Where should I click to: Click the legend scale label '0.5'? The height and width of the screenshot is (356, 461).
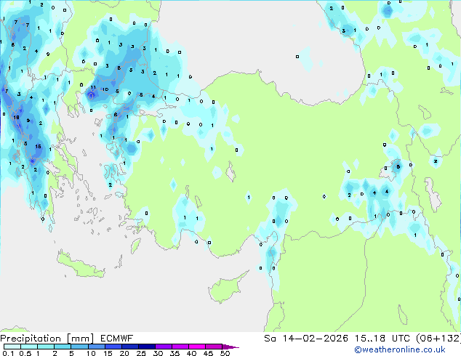coord(25,353)
